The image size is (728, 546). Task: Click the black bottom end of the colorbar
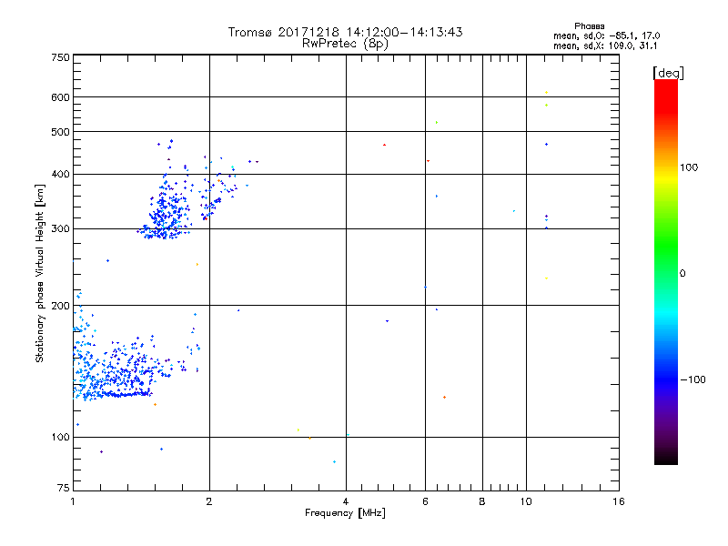pos(666,458)
